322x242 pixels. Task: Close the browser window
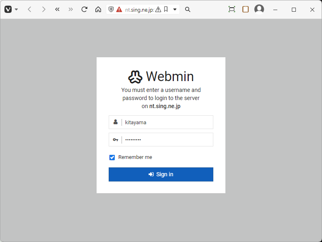tap(312, 9)
